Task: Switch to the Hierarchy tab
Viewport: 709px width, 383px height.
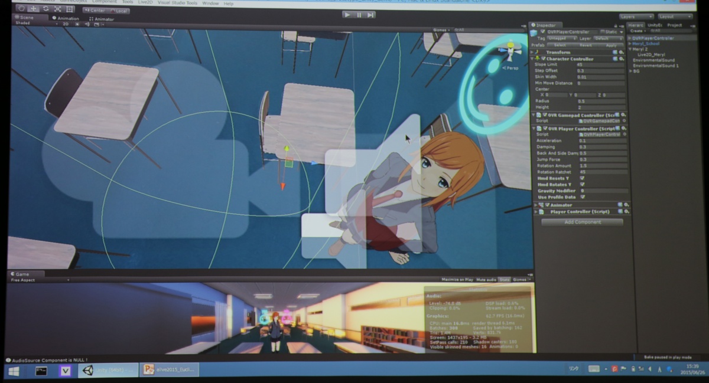Action: (x=636, y=25)
